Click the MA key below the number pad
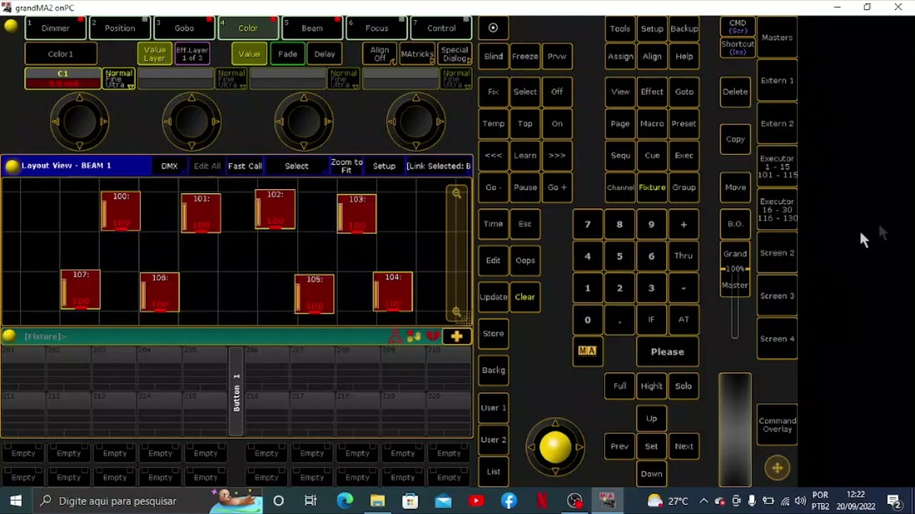Viewport: 915px width, 514px height. 588,351
